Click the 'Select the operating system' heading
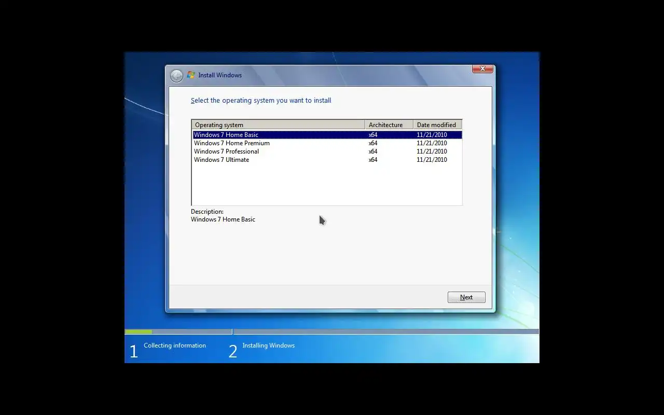The image size is (664, 415). pyautogui.click(x=261, y=101)
